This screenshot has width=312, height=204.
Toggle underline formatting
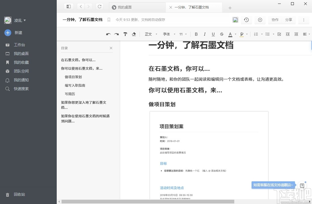click(x=213, y=34)
